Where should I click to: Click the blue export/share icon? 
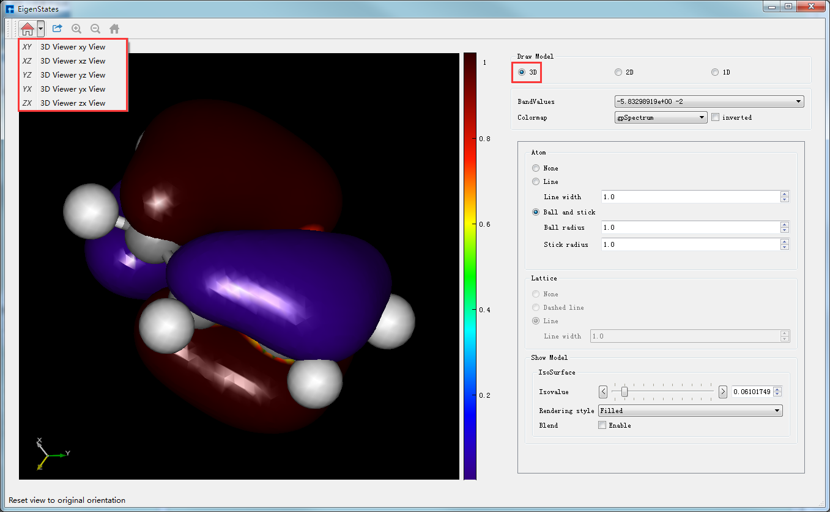pyautogui.click(x=57, y=29)
